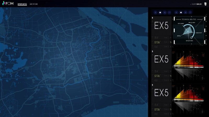
Task: Click X icon on top EX5 card
Action: click(153, 21)
